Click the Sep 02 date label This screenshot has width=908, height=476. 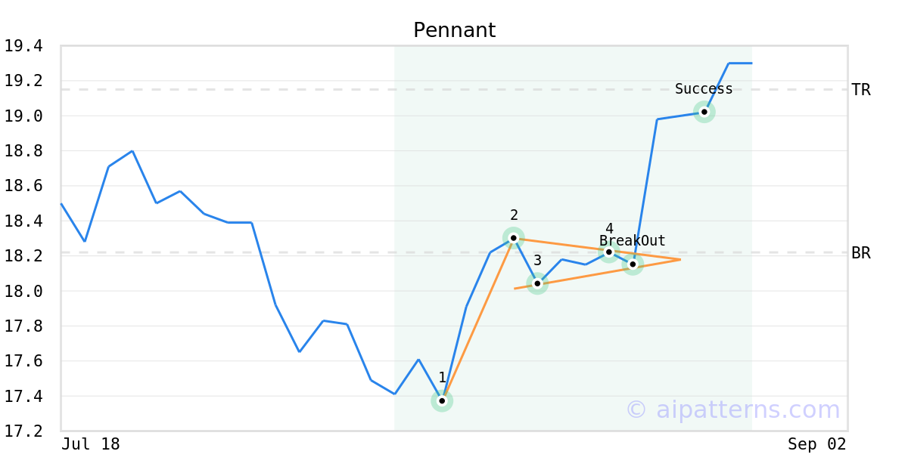tap(817, 444)
